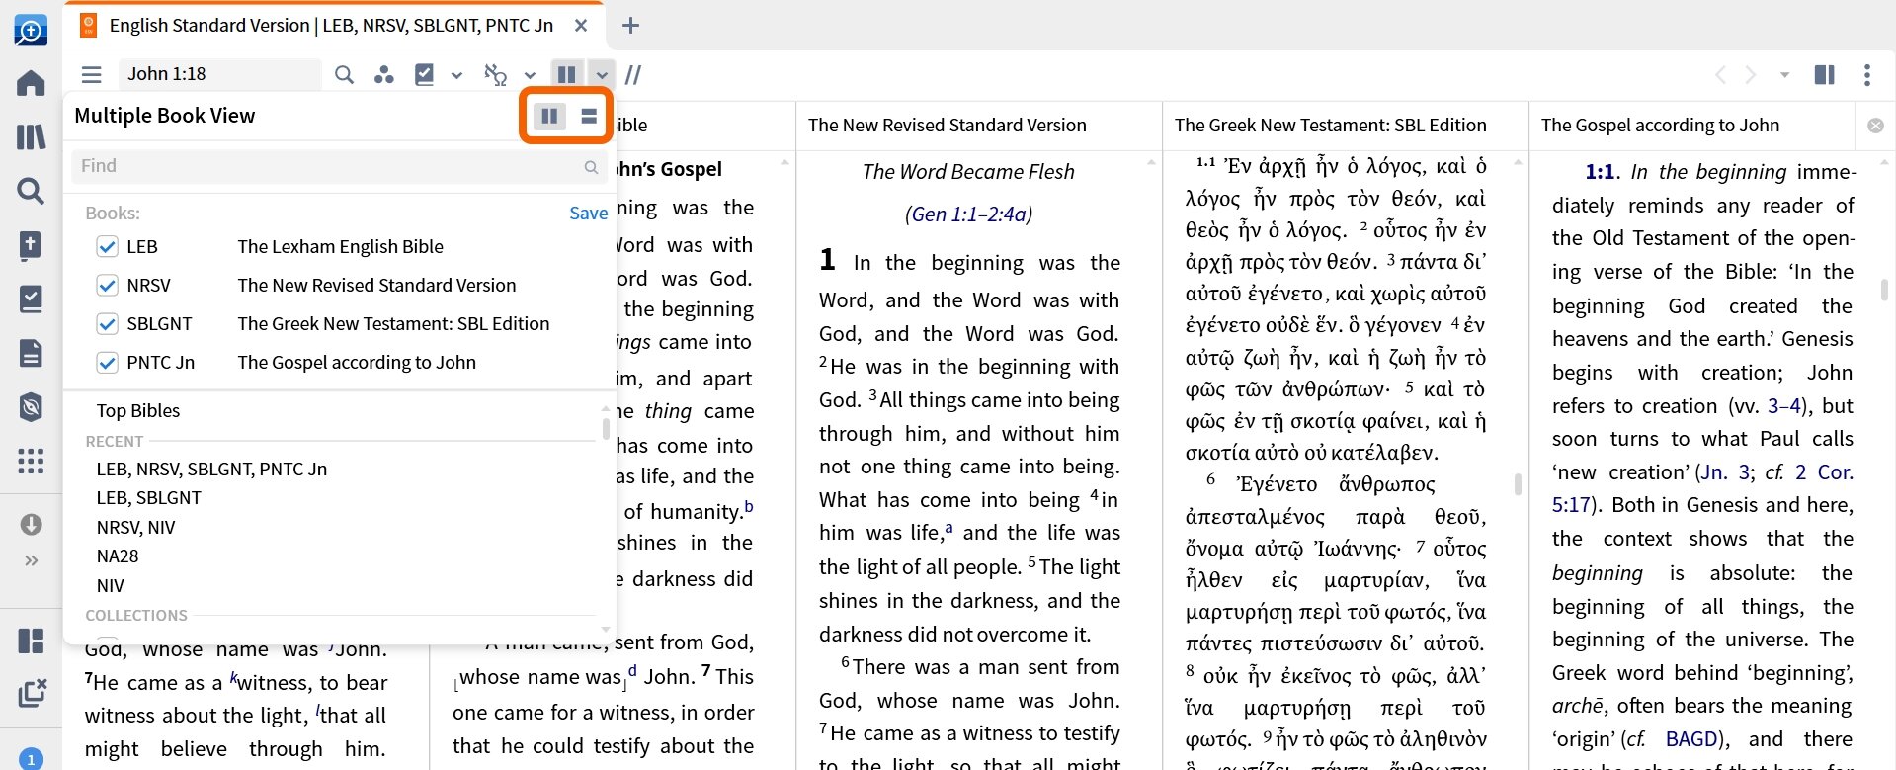Screen dimensions: 1896x770
Task: Click the reading plan checkmark book icon
Action: coord(424,74)
